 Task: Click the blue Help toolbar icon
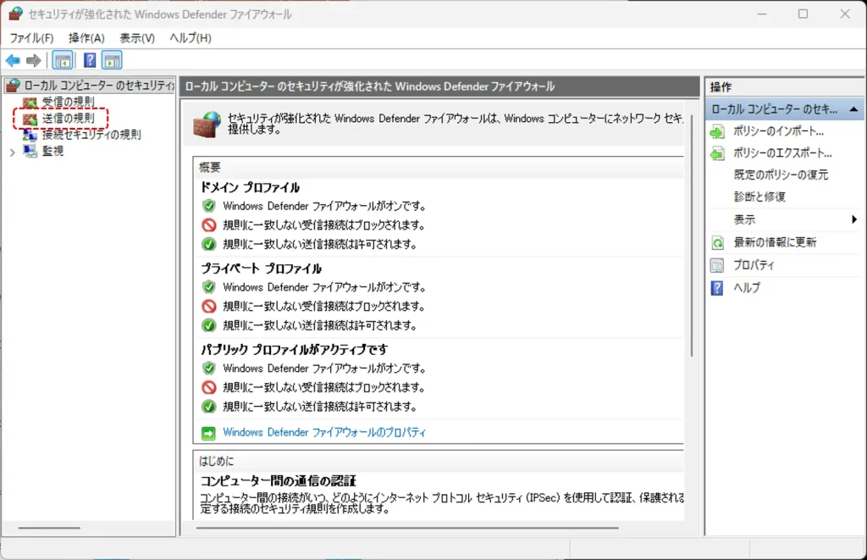pyautogui.click(x=89, y=60)
